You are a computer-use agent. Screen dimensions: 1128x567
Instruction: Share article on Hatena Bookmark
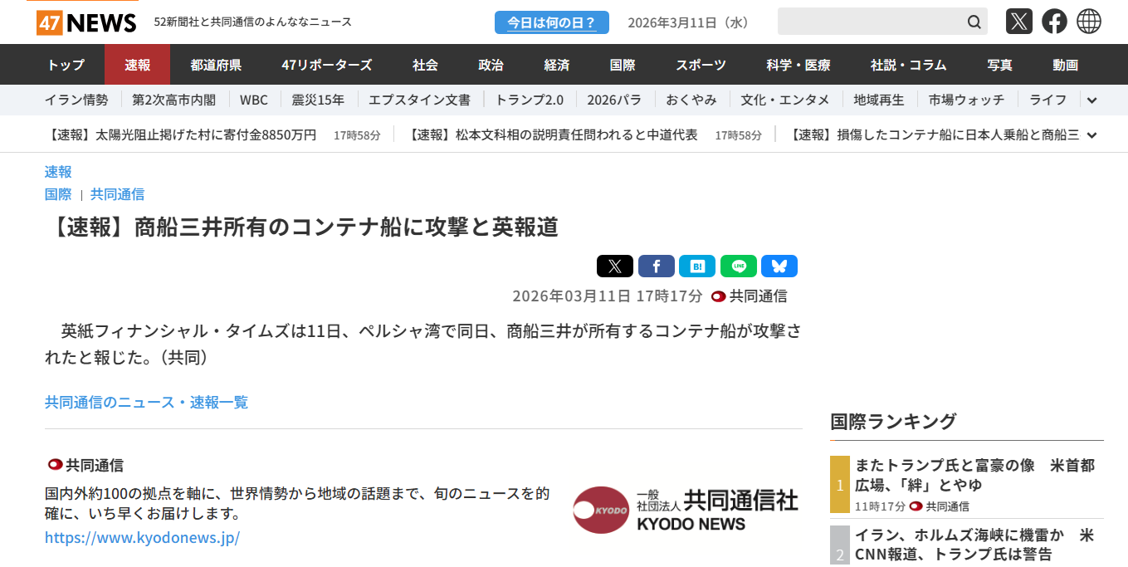point(697,266)
